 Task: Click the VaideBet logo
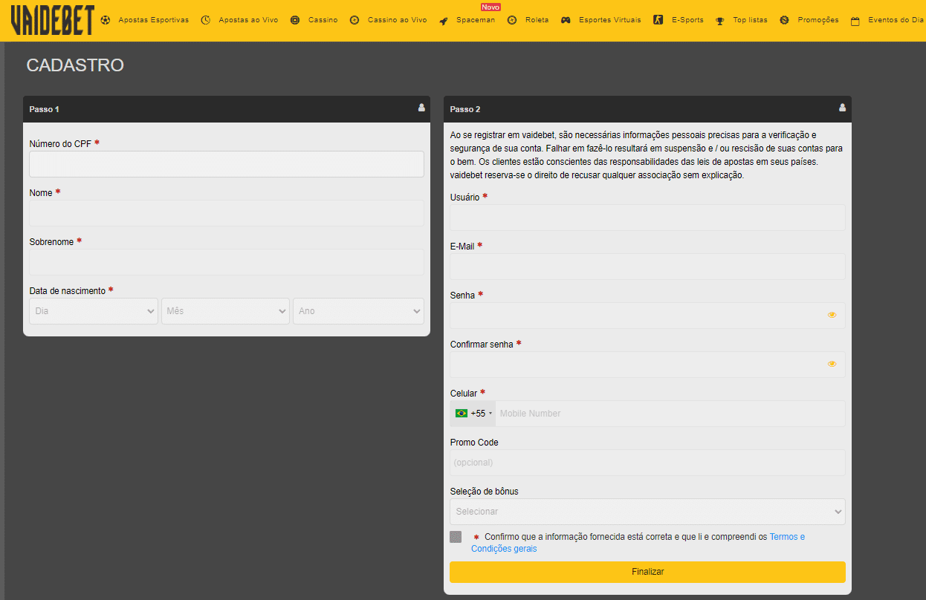[x=52, y=20]
